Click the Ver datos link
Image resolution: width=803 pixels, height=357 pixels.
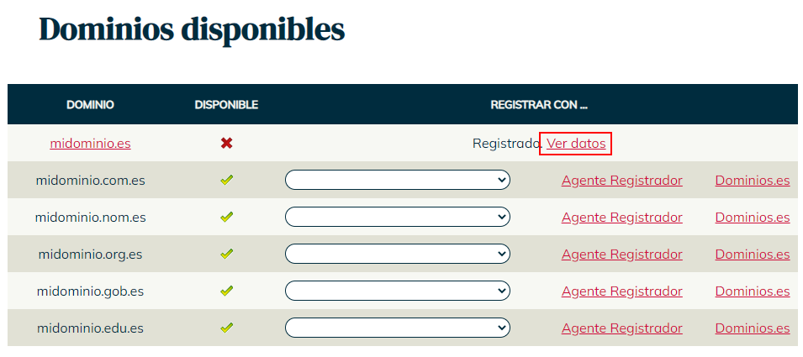click(x=576, y=144)
